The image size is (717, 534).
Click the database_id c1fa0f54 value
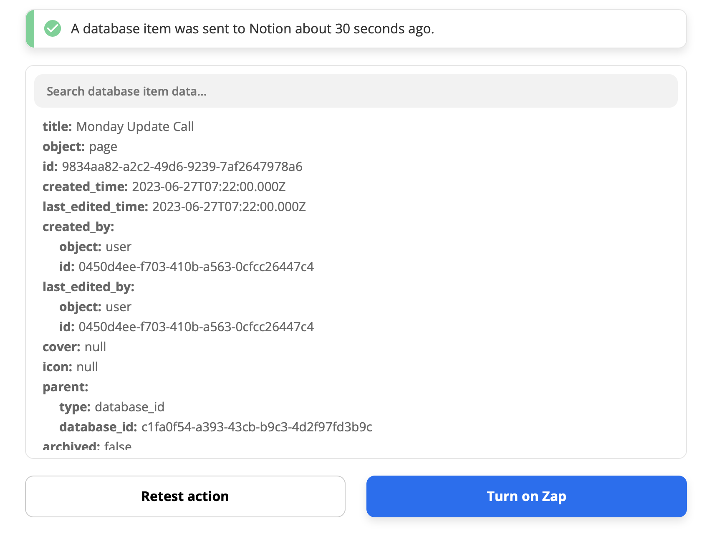coord(257,427)
